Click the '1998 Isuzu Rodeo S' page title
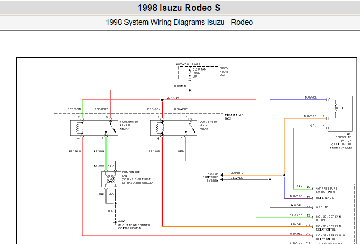Screen dimensions: 360x244 (179, 8)
